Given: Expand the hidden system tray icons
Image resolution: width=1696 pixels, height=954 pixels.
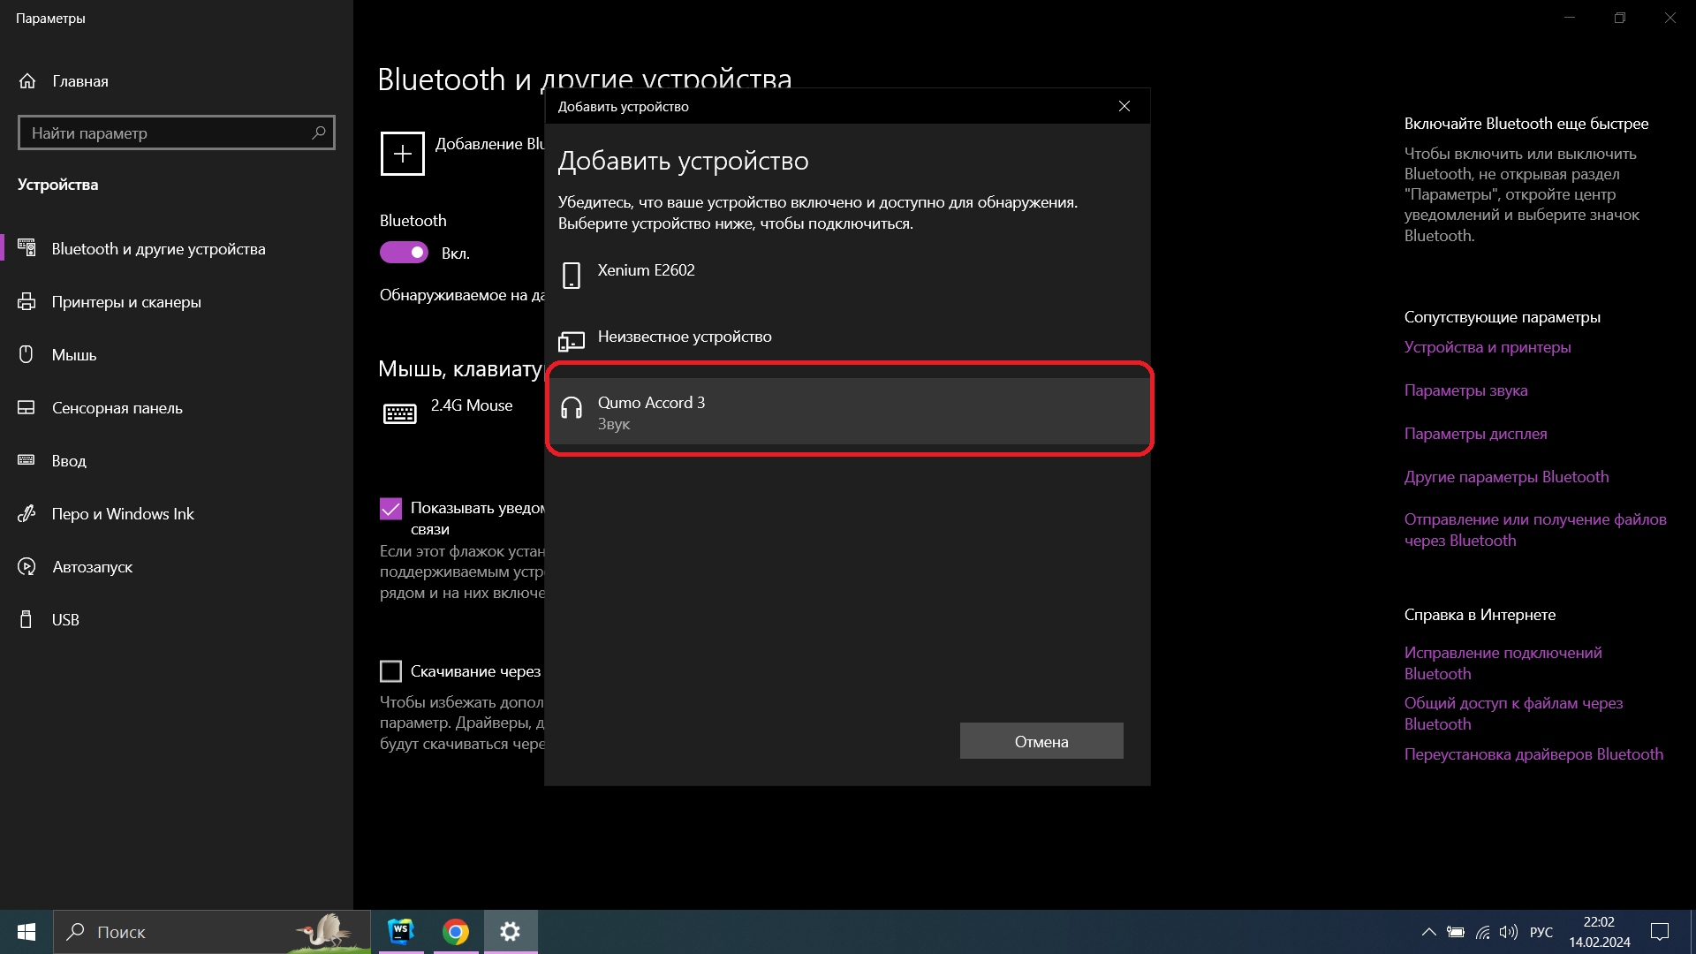Looking at the screenshot, I should (1428, 932).
